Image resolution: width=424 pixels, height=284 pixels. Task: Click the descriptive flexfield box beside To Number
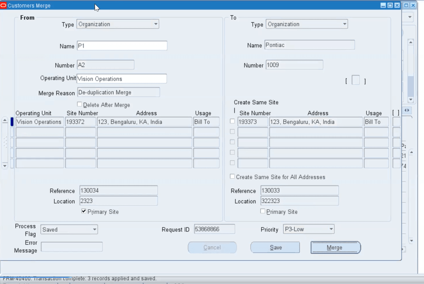point(356,80)
